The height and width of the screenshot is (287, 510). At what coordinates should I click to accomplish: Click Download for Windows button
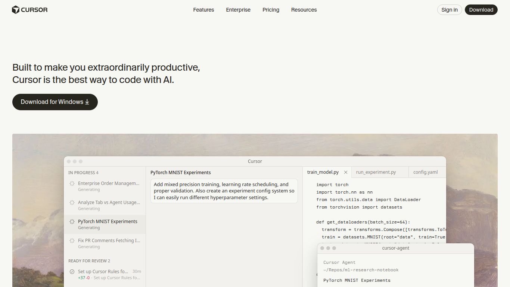pyautogui.click(x=55, y=102)
